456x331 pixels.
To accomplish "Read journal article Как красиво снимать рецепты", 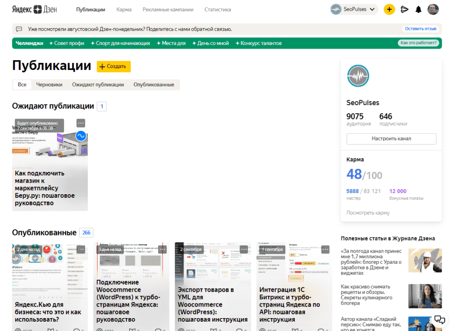I will [366, 295].
